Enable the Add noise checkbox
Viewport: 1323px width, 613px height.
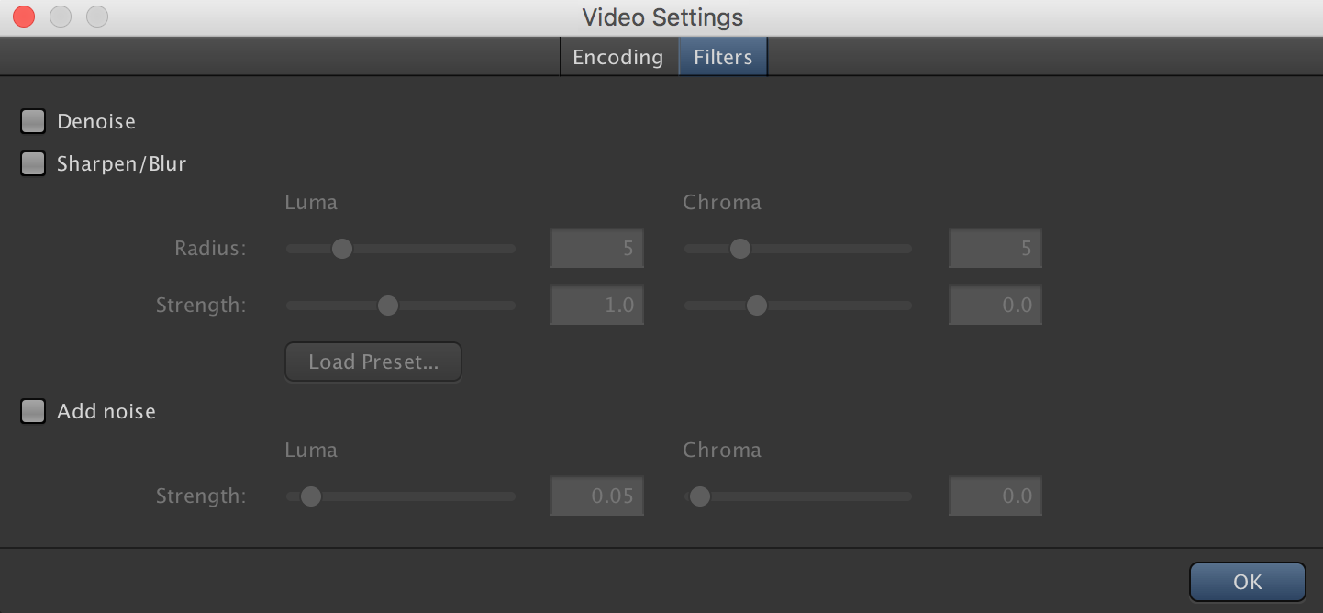[x=33, y=411]
